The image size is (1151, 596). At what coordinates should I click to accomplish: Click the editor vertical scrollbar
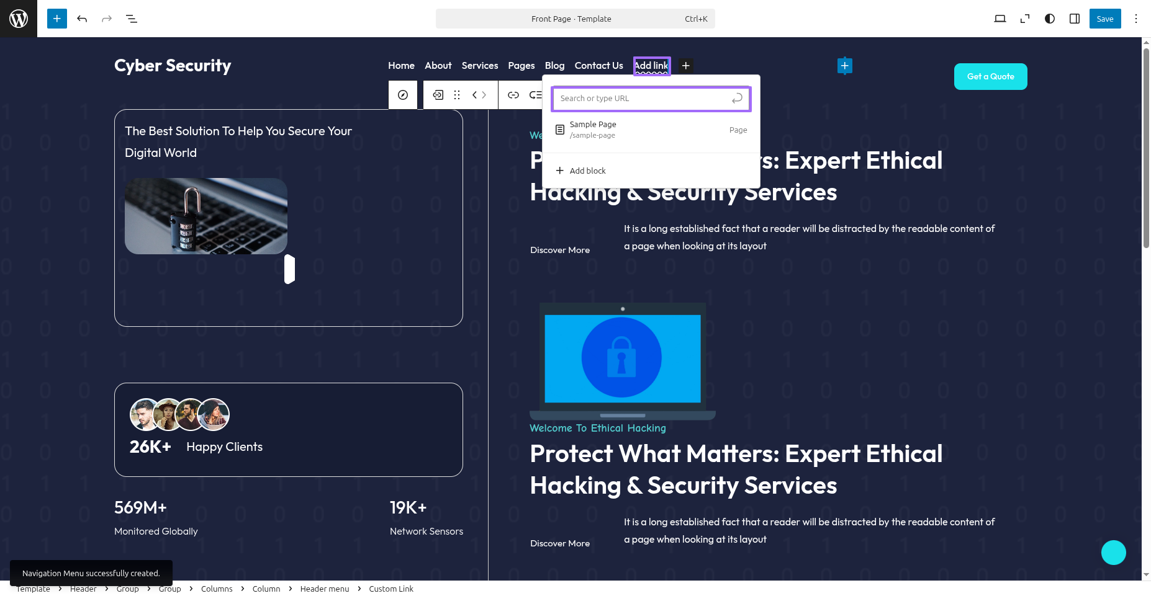pos(1146,149)
